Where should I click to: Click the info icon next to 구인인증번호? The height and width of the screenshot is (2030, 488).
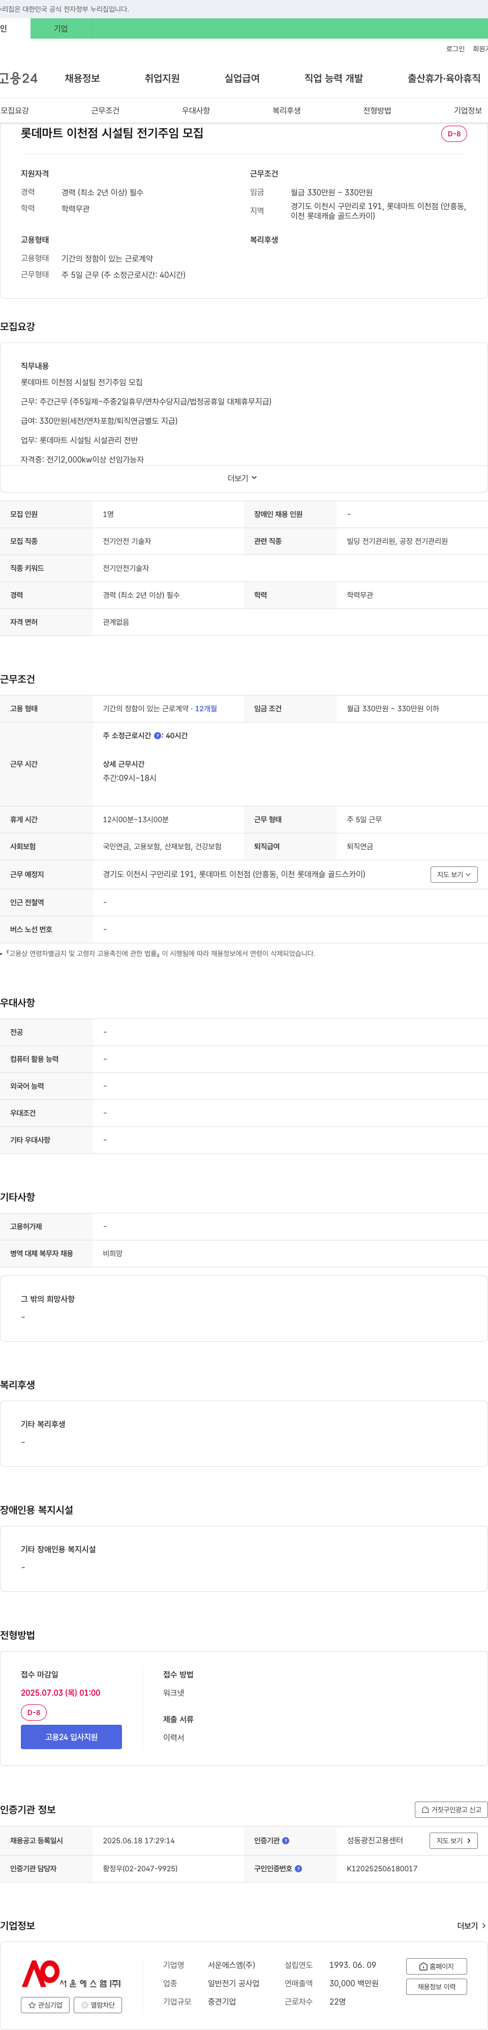[298, 1868]
